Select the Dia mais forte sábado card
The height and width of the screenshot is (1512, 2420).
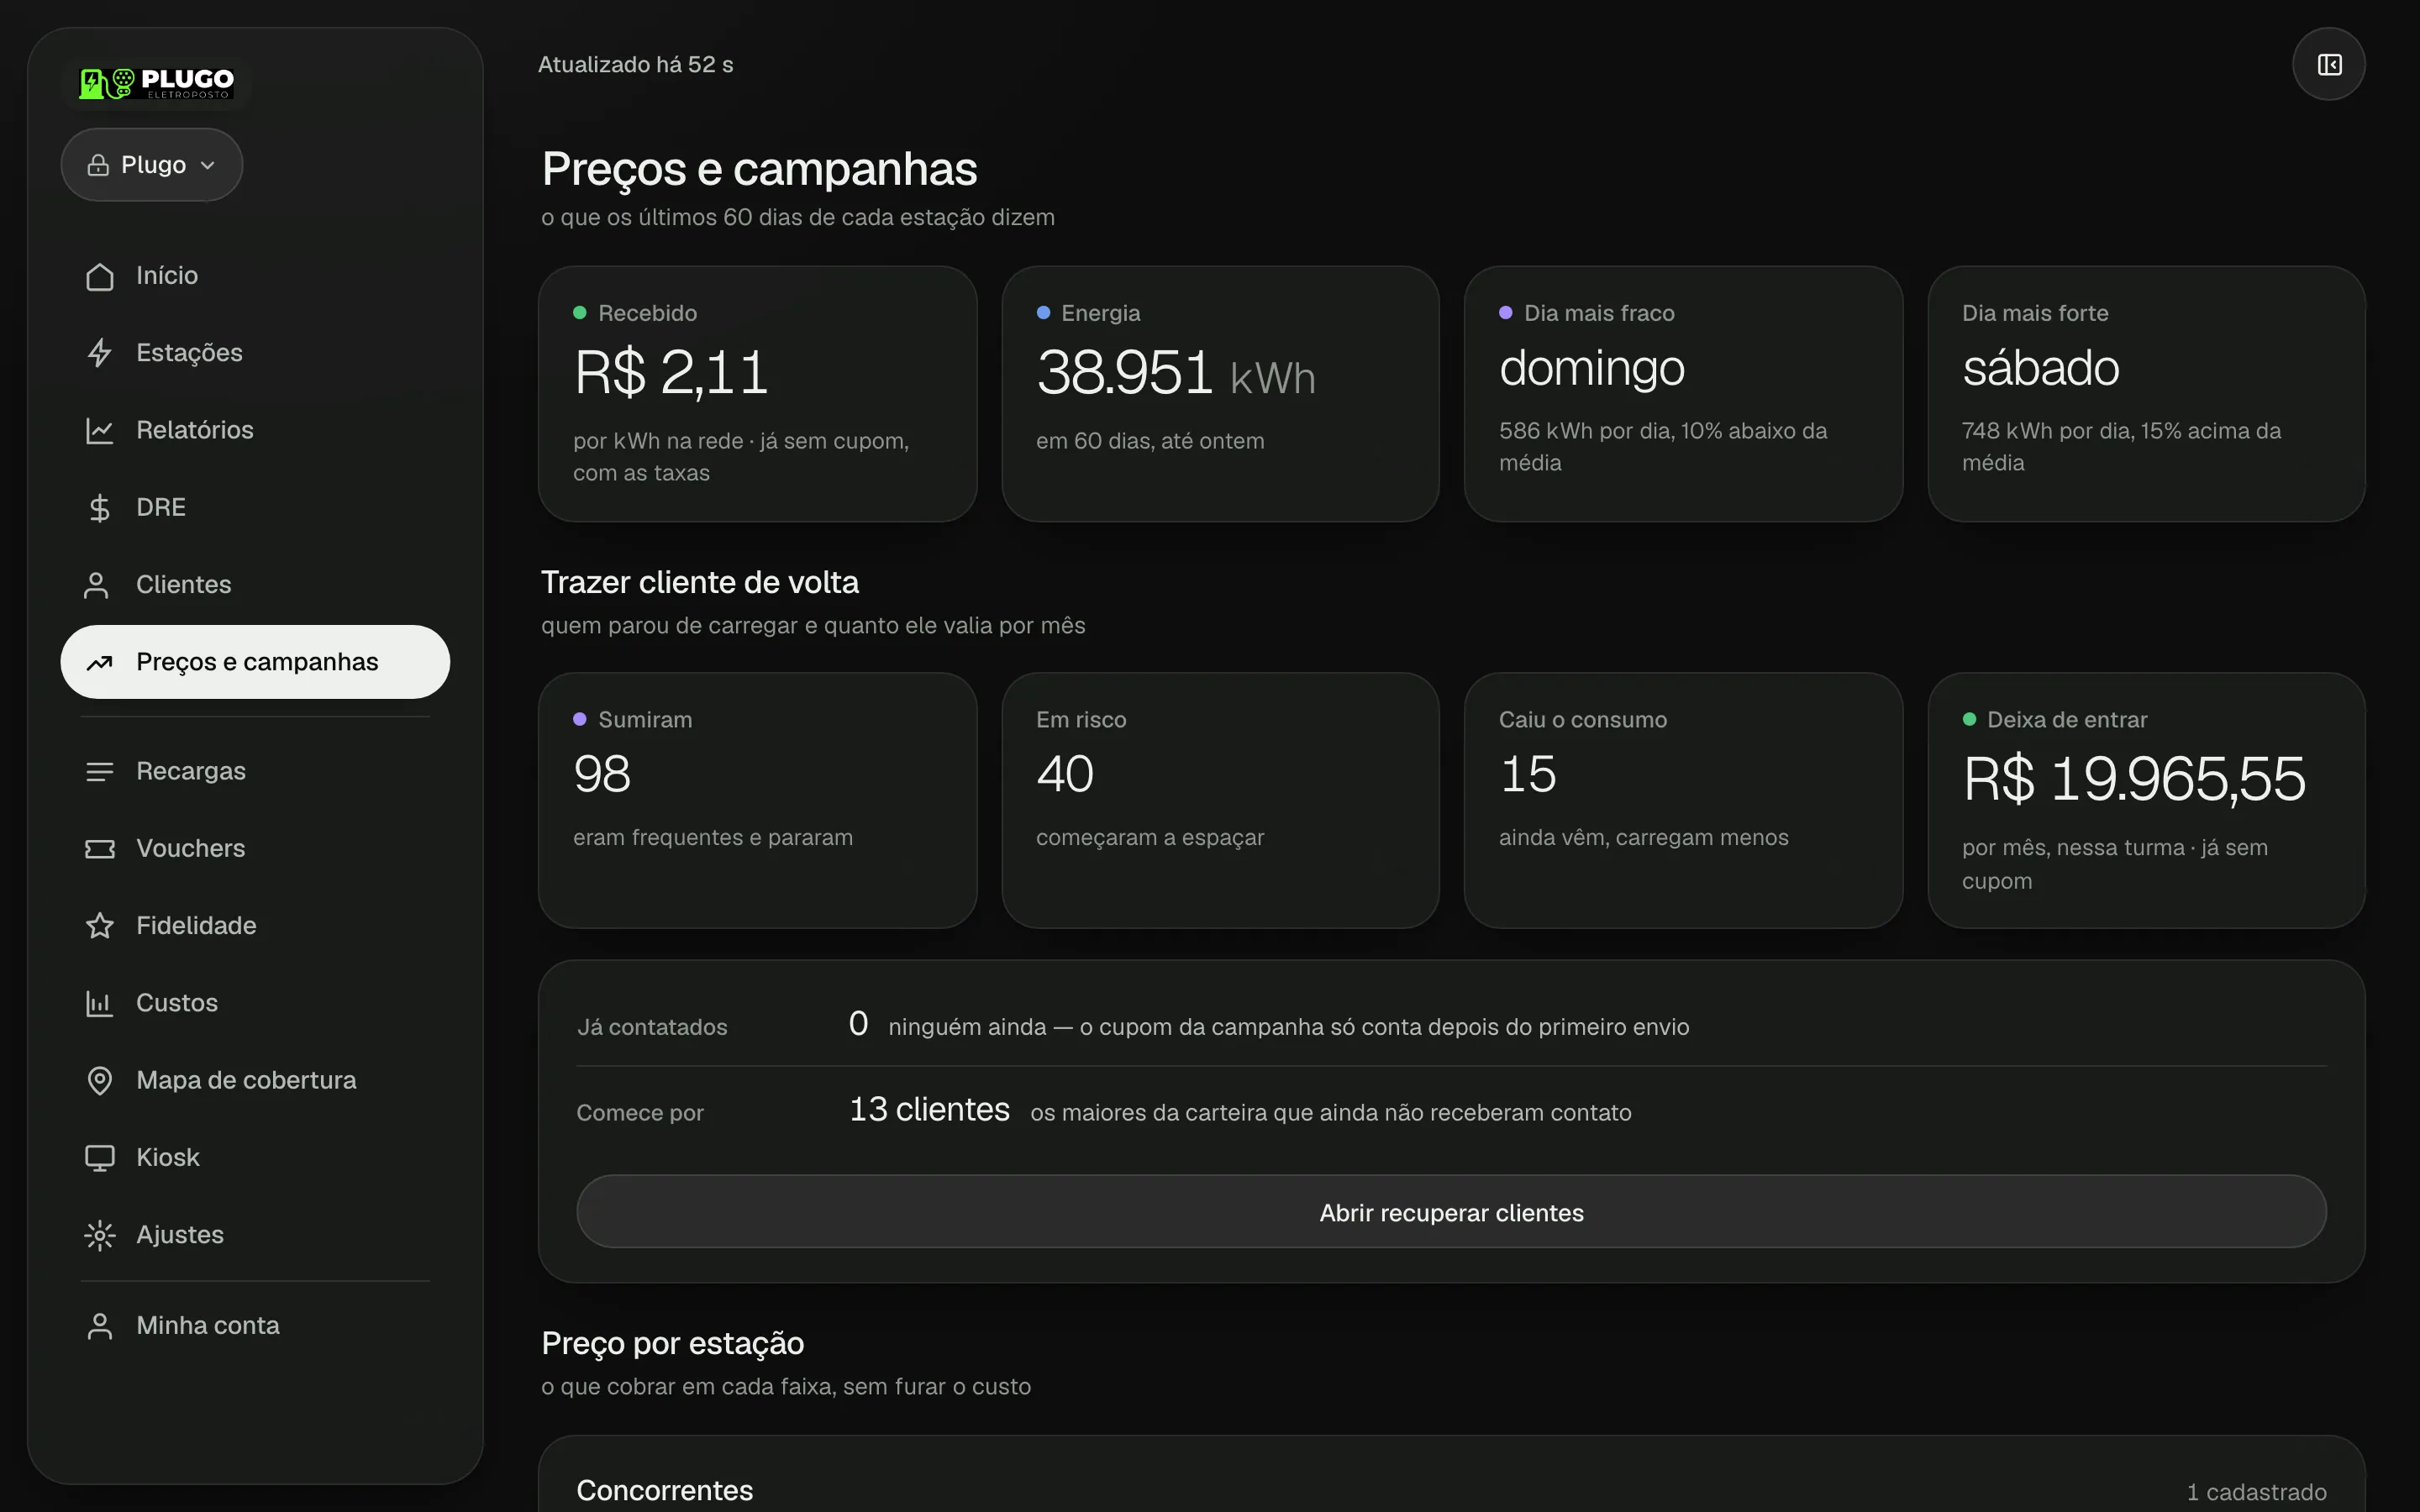(x=2146, y=394)
